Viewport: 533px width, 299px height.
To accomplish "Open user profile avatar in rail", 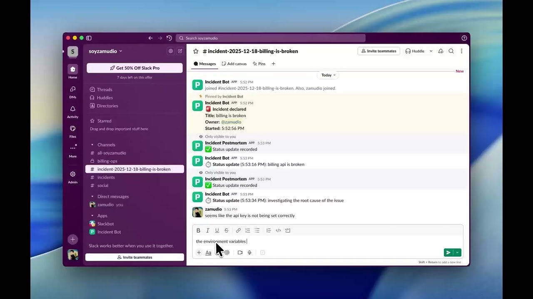I will coord(73,255).
